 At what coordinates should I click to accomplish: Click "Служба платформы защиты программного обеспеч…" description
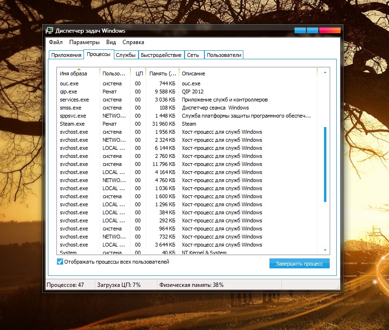pyautogui.click(x=246, y=116)
